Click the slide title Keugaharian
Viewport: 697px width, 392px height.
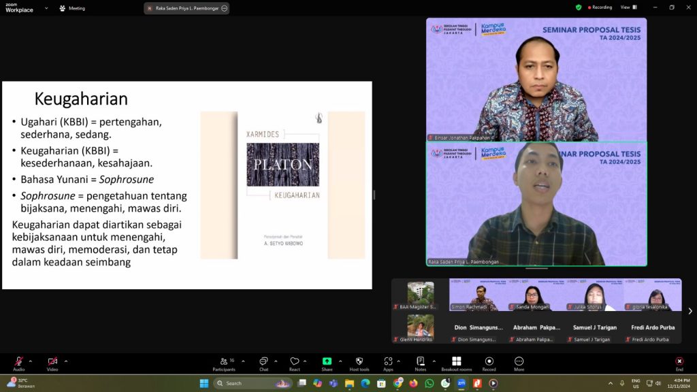tap(82, 99)
